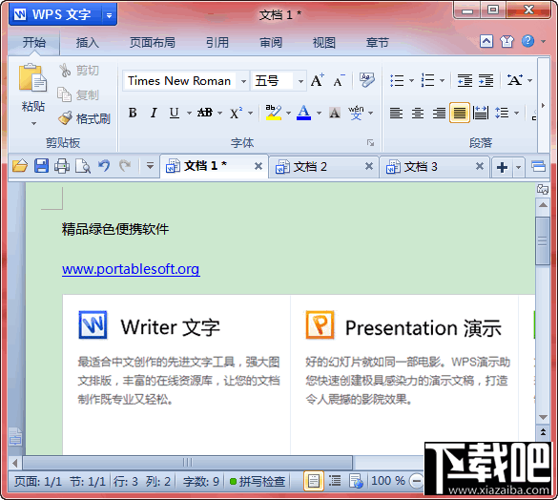Follow the www.portablesoft.org hyperlink
Viewport: 558px width, 500px height.
[x=131, y=269]
